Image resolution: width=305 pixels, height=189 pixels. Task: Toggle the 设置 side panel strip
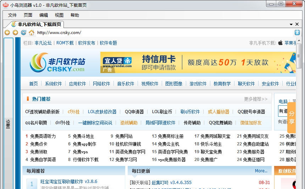[x=8, y=123]
